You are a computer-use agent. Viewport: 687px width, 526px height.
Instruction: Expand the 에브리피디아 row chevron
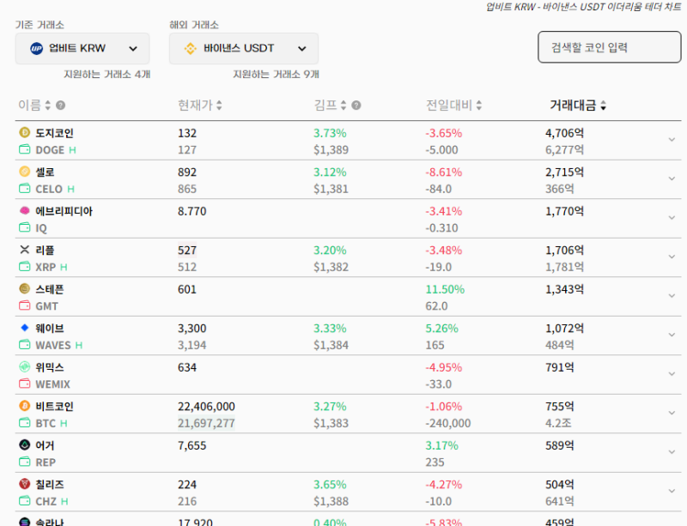point(672,218)
